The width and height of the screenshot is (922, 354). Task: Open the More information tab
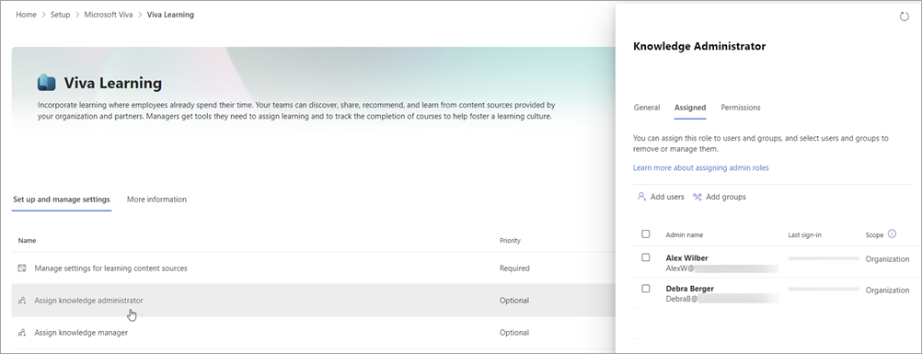pyautogui.click(x=156, y=200)
